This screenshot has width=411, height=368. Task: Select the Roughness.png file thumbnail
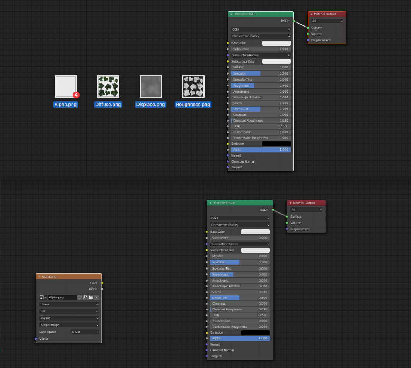tap(193, 86)
